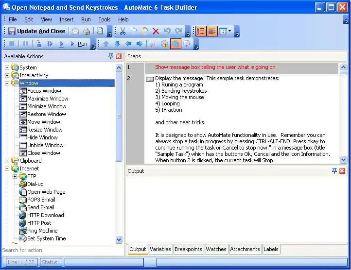This screenshot has width=351, height=270.
Task: Select the Focus Window action
Action: 40,91
